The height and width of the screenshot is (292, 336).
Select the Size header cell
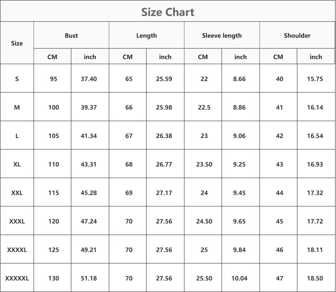(17, 43)
